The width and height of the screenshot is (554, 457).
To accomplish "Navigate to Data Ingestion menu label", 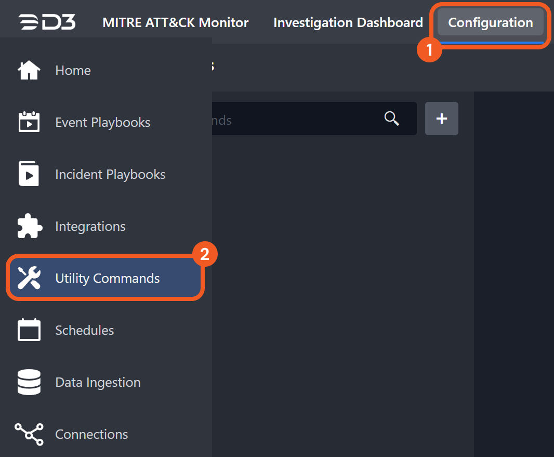I will pos(98,382).
